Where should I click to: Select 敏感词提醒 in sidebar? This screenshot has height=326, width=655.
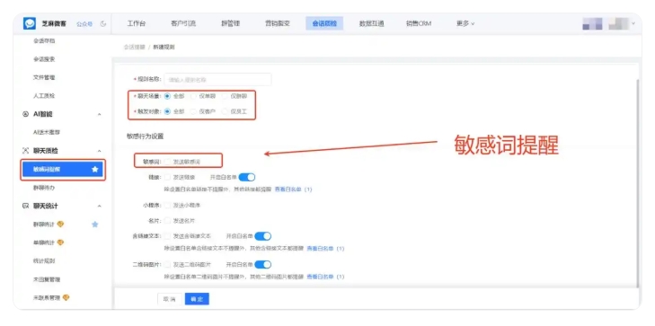tap(63, 170)
